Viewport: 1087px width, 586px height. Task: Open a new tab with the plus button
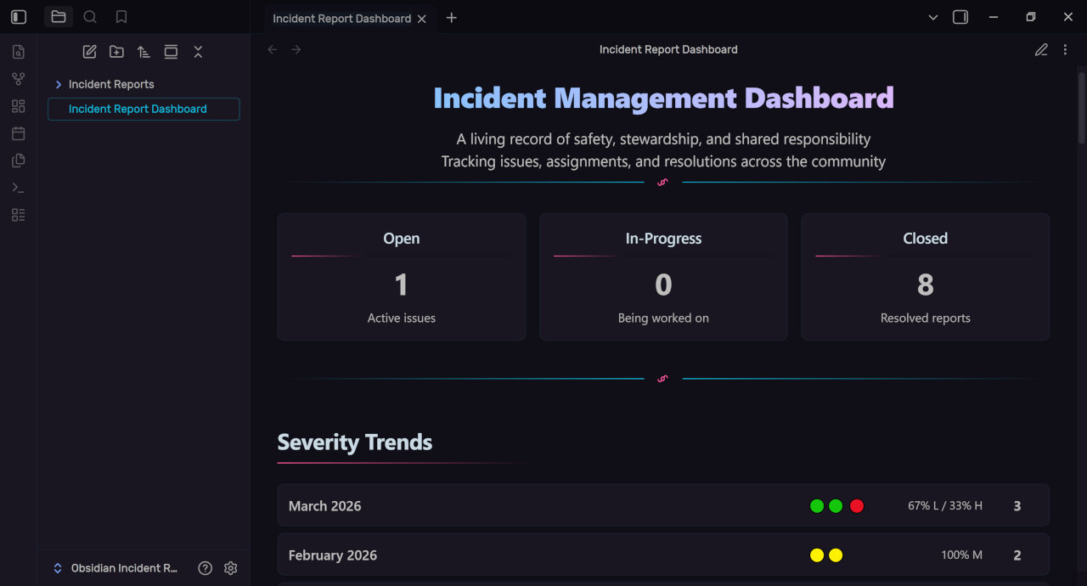tap(451, 18)
